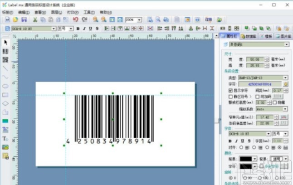Open the 查看 menu
Image resolution: width=293 pixels, height=185 pixels.
(x=40, y=12)
